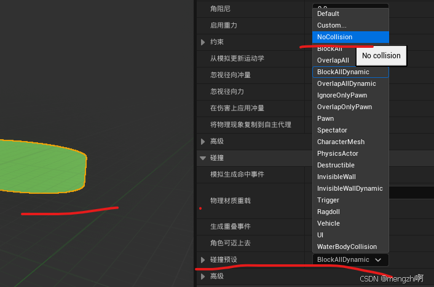Choose CharacterMesh preset
The width and height of the screenshot is (434, 287).
point(350,142)
